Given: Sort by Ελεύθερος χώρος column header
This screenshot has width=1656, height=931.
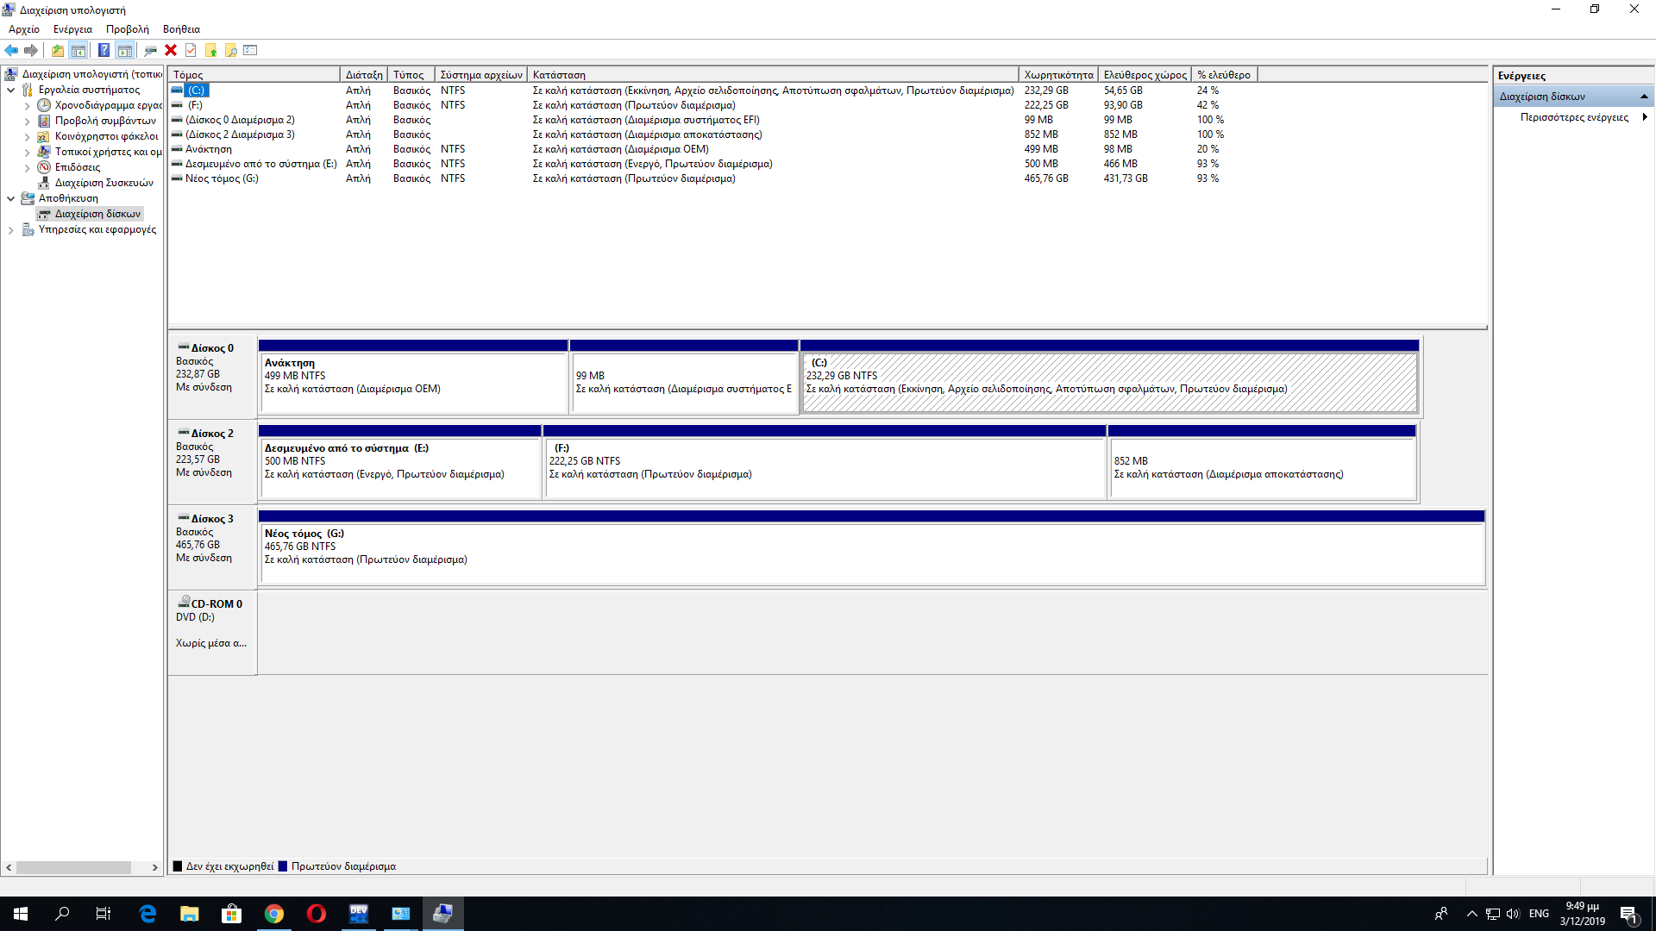Looking at the screenshot, I should click(x=1145, y=75).
